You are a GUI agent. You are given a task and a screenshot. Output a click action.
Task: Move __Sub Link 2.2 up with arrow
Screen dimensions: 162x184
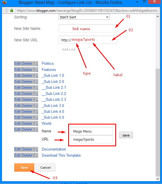click(x=34, y=94)
